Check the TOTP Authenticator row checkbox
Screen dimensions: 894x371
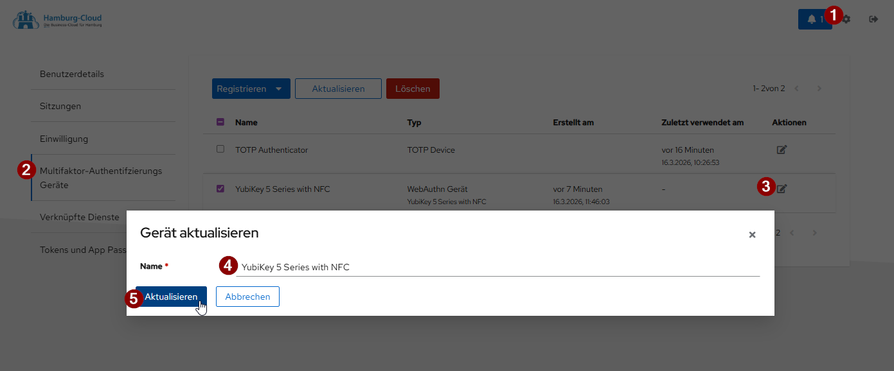coord(220,149)
